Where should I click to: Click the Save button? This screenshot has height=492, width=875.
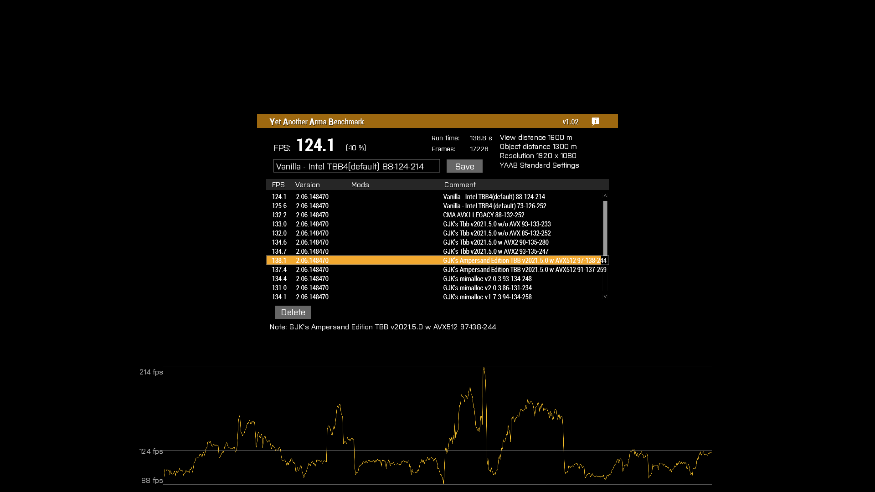pos(464,166)
